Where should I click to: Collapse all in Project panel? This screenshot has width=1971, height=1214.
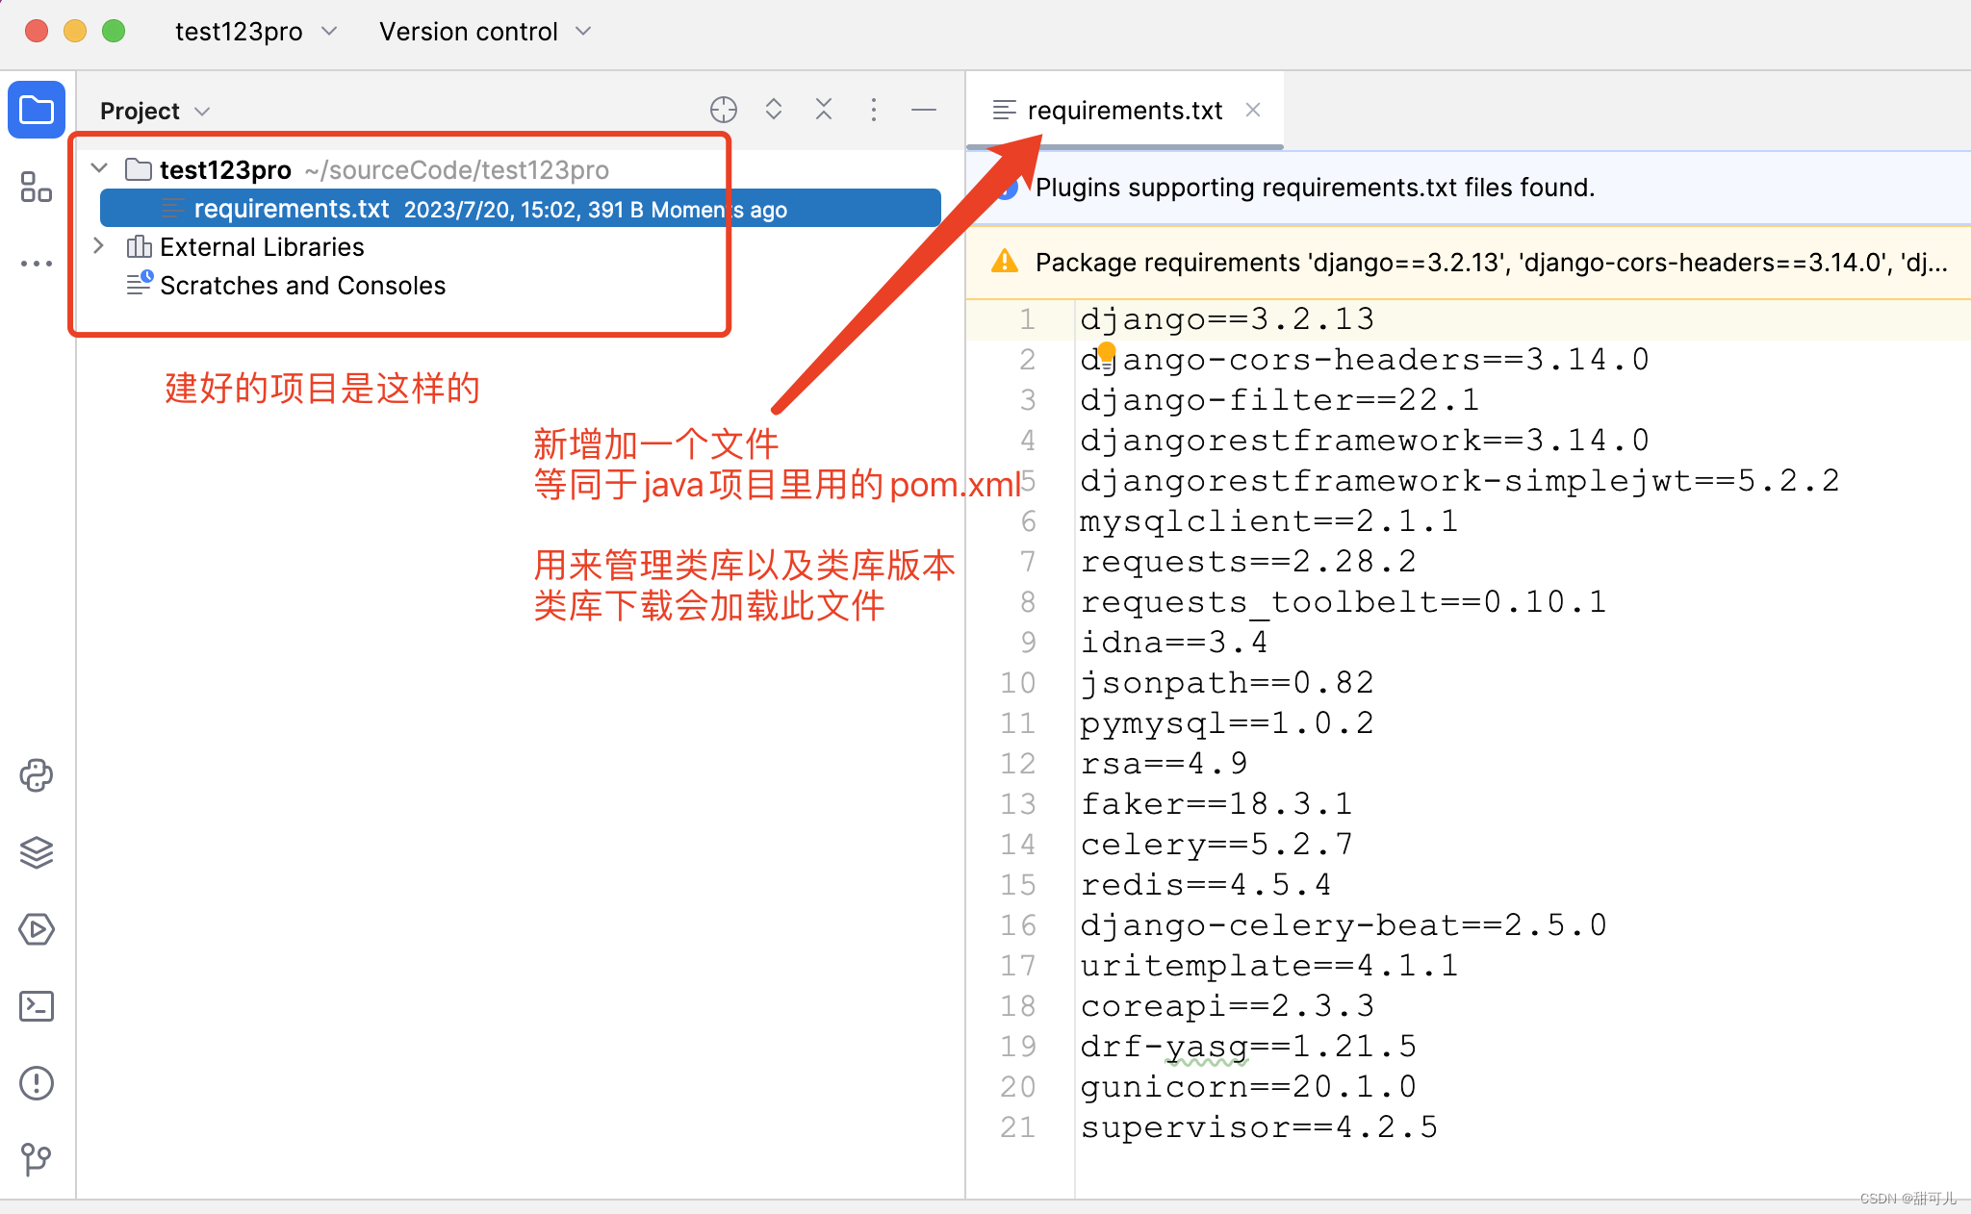pyautogui.click(x=824, y=110)
